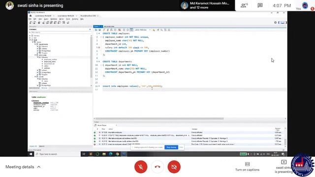Viewport: 315px width, 177px height.
Task: Collapse the departments table node
Action: point(35,44)
